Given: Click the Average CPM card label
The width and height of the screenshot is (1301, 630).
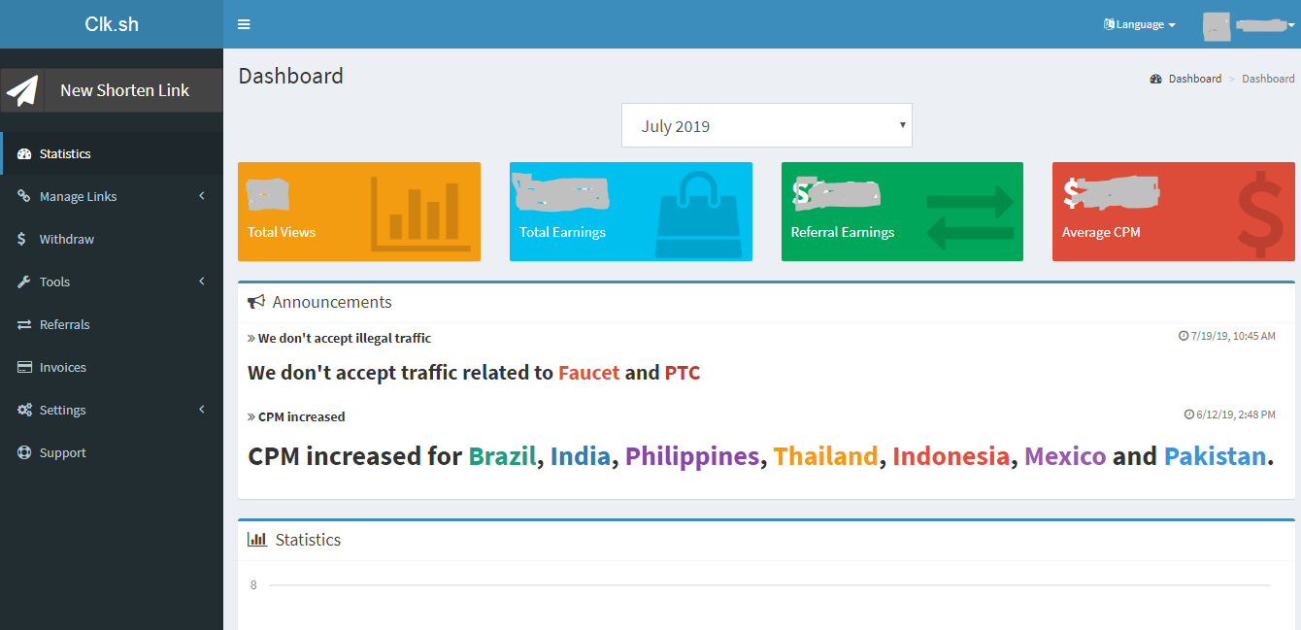Looking at the screenshot, I should [x=1101, y=232].
